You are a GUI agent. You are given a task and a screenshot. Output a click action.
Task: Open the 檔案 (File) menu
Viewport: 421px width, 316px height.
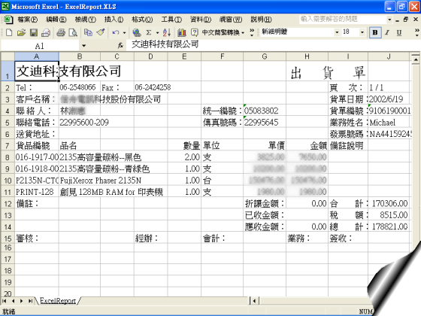point(27,20)
